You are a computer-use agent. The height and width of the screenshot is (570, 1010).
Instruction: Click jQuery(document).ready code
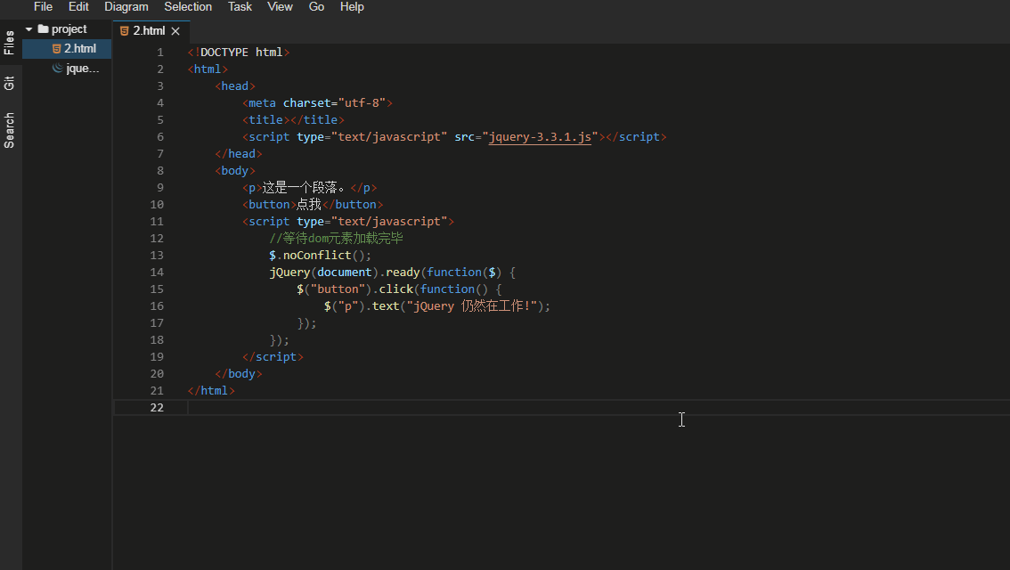pyautogui.click(x=345, y=273)
